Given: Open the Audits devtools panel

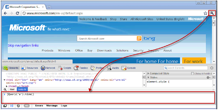Looking at the screenshot, I should point(113,68).
